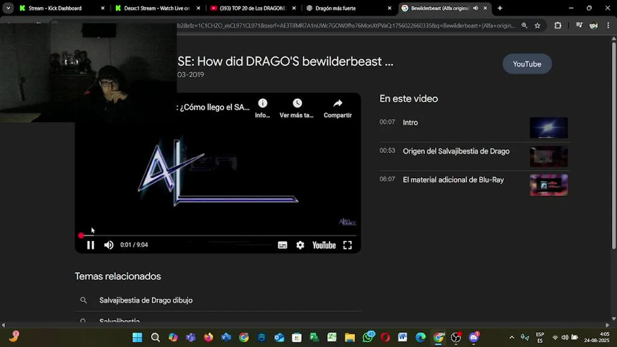Open the Chrome profile avatar

tap(594, 26)
